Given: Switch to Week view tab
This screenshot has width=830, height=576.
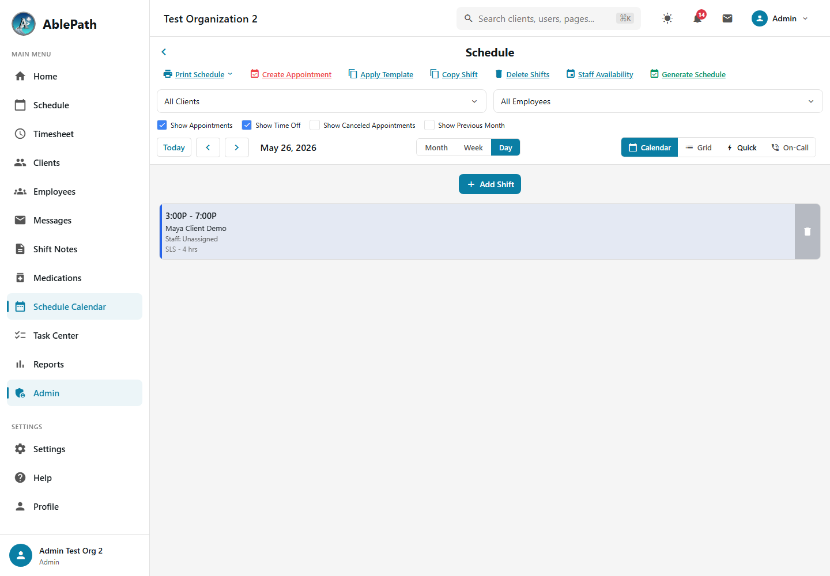Looking at the screenshot, I should tap(473, 147).
